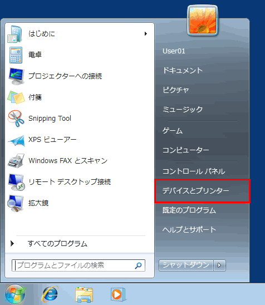Viewport: 265px width, 305px height.
Task: Launch Snipping Tool scissors icon
Action: click(16, 119)
